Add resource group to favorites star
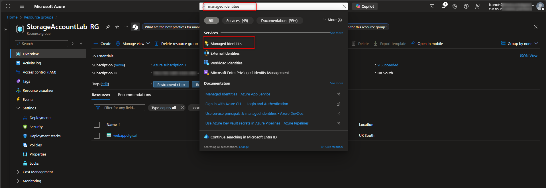This screenshot has height=188, width=546. point(117,27)
